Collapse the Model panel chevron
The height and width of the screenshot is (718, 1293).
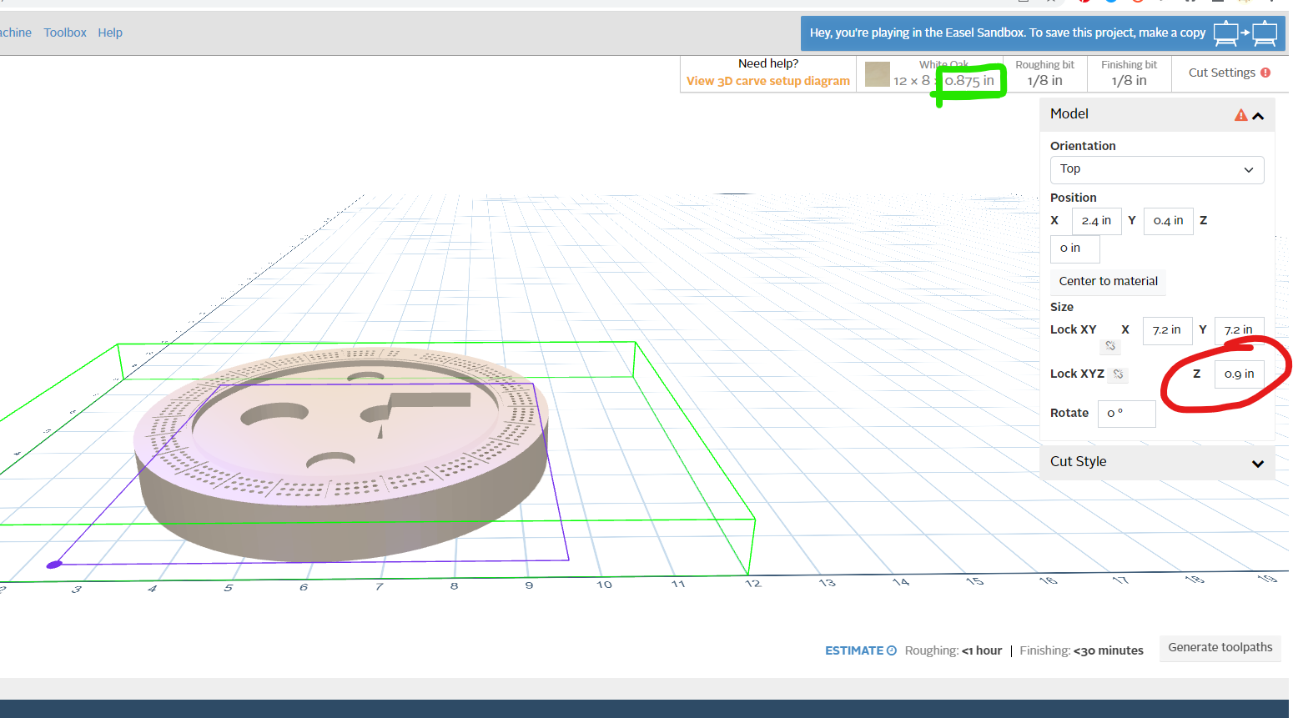pos(1258,115)
